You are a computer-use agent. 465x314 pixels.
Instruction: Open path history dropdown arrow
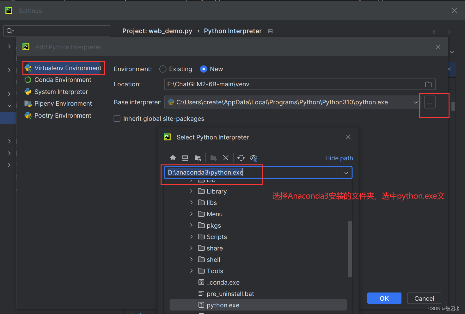(346, 173)
